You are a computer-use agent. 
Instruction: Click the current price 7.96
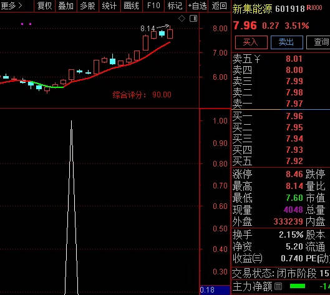coord(245,26)
